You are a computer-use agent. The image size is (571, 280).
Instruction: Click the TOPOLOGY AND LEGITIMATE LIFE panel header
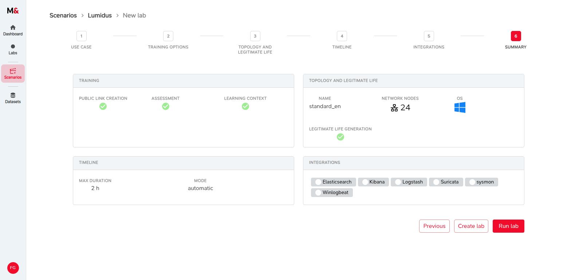(x=414, y=81)
